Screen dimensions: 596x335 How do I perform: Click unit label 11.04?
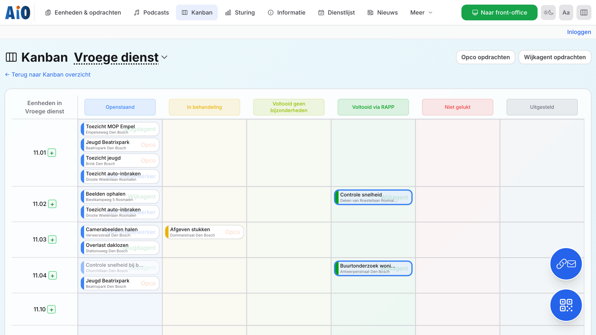coord(39,276)
